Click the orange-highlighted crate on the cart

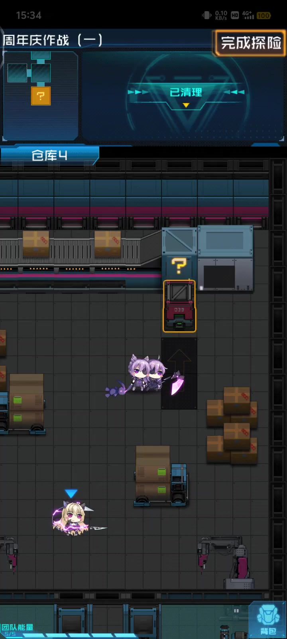pyautogui.click(x=179, y=306)
